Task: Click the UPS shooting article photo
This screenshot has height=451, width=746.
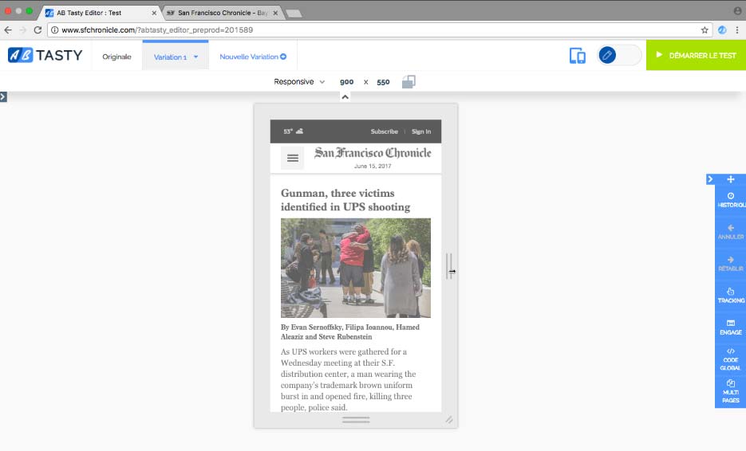Action: [x=355, y=268]
